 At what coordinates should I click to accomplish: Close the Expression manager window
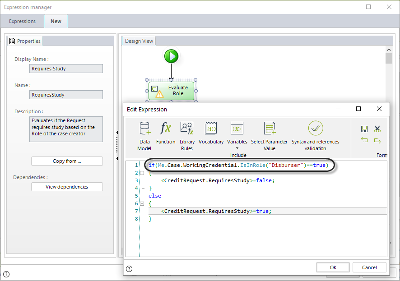click(389, 7)
